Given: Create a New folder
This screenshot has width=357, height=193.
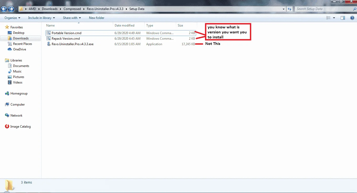Looking at the screenshot, I should click(97, 18).
